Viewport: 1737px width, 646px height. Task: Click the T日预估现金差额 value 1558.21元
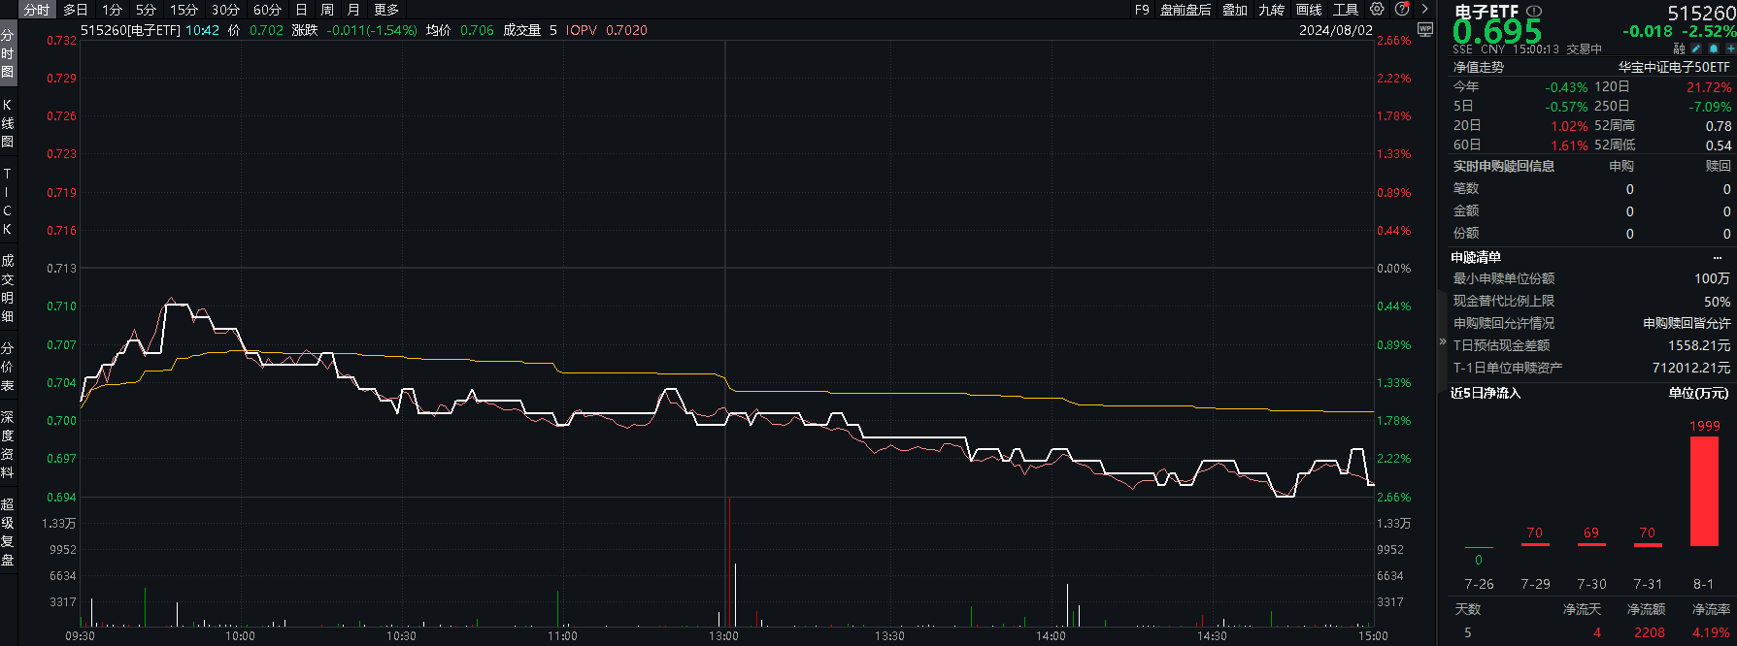(x=1699, y=345)
